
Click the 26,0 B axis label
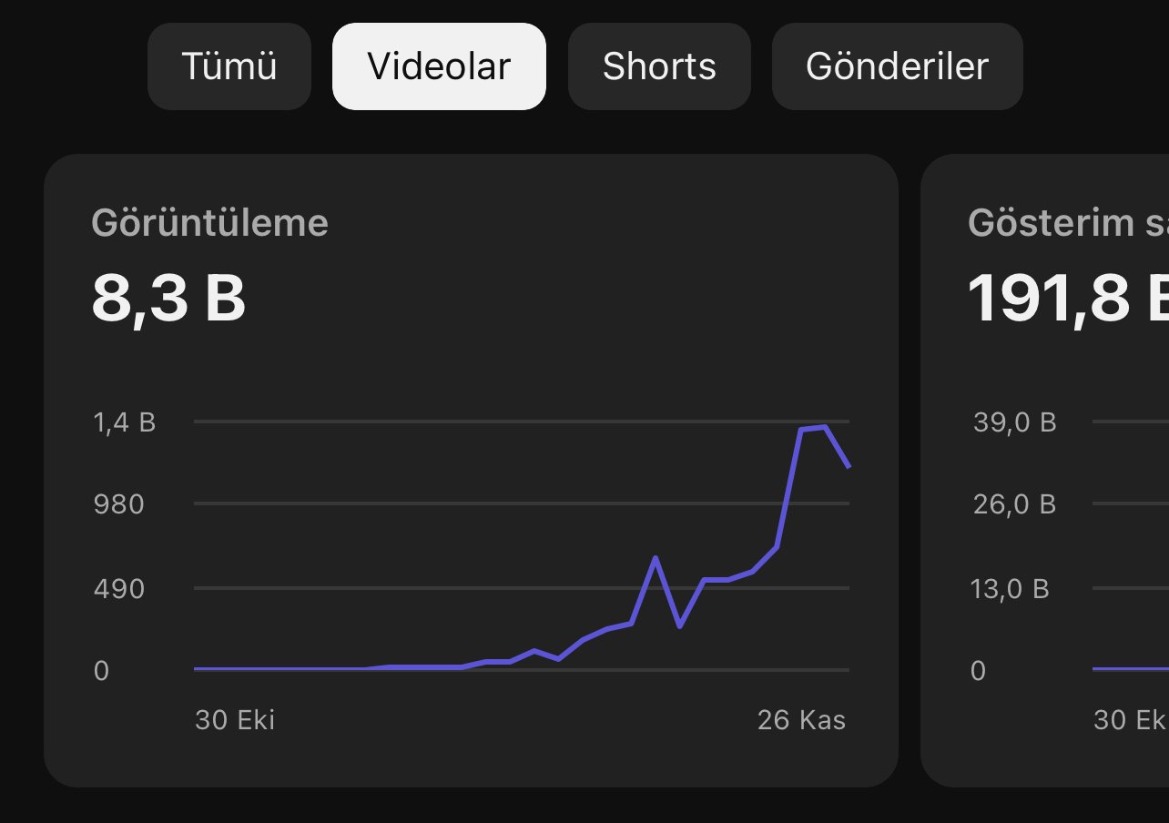pyautogui.click(x=1015, y=504)
